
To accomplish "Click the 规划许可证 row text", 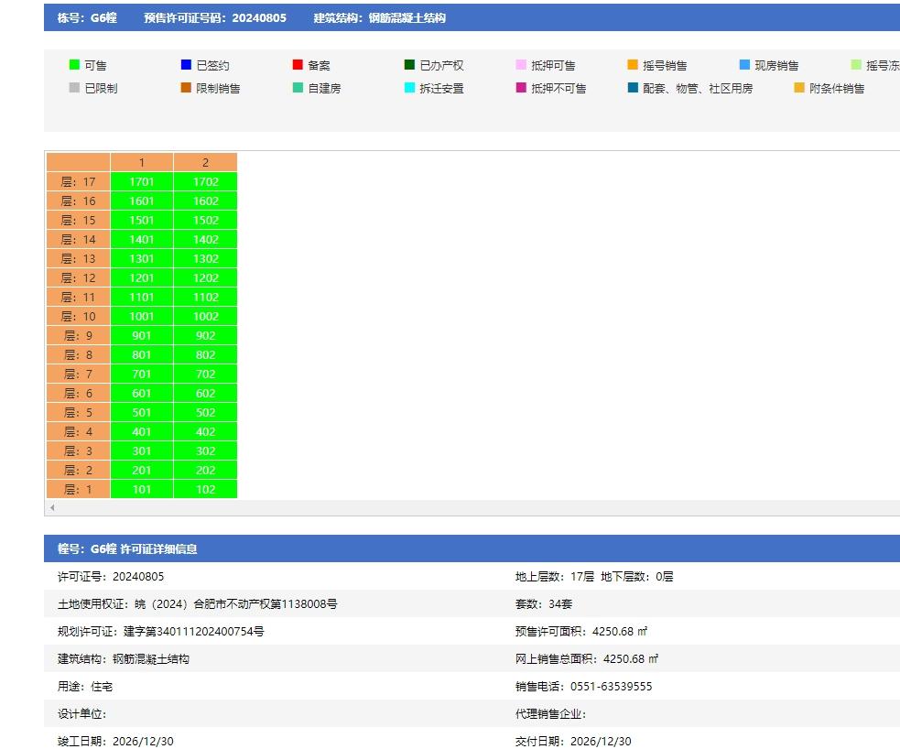I will pos(161,632).
